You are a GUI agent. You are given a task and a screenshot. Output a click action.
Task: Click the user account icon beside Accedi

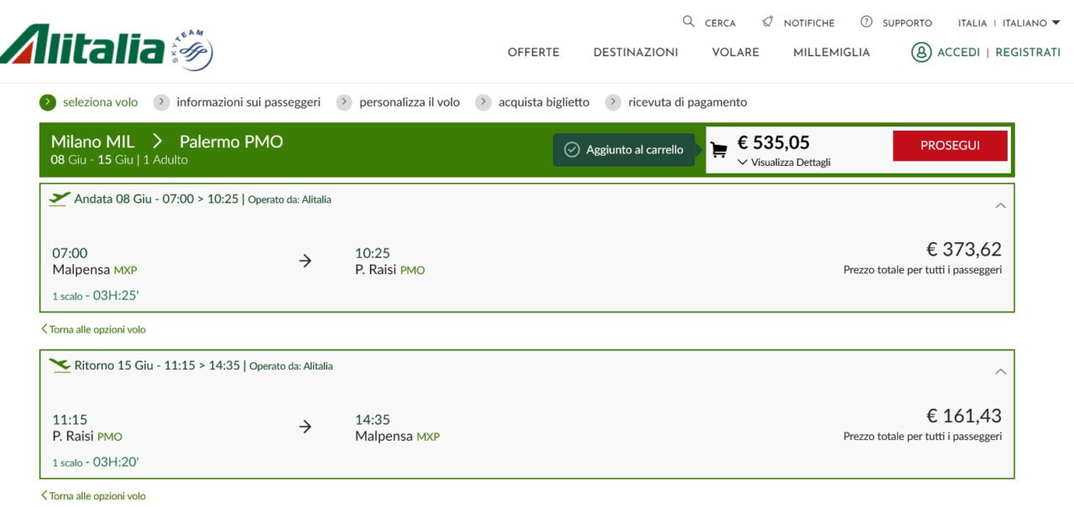click(x=921, y=52)
